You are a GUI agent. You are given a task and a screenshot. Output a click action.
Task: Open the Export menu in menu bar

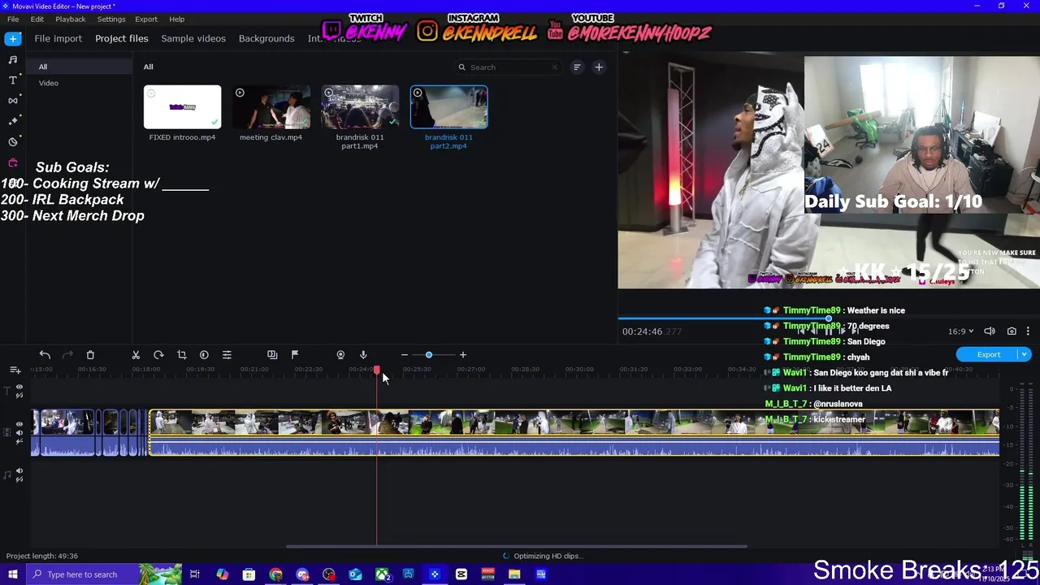point(146,19)
